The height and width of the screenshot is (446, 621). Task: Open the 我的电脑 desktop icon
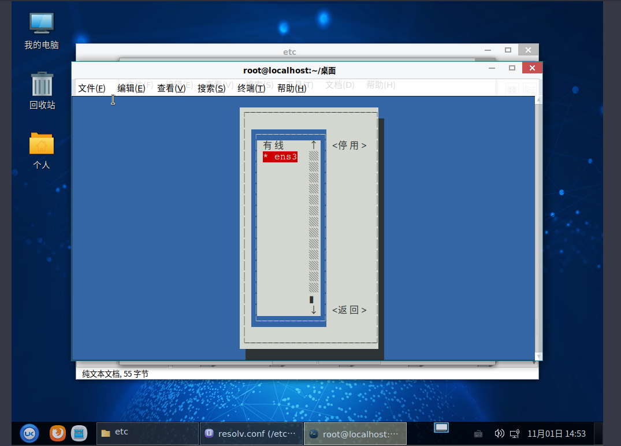pos(42,29)
